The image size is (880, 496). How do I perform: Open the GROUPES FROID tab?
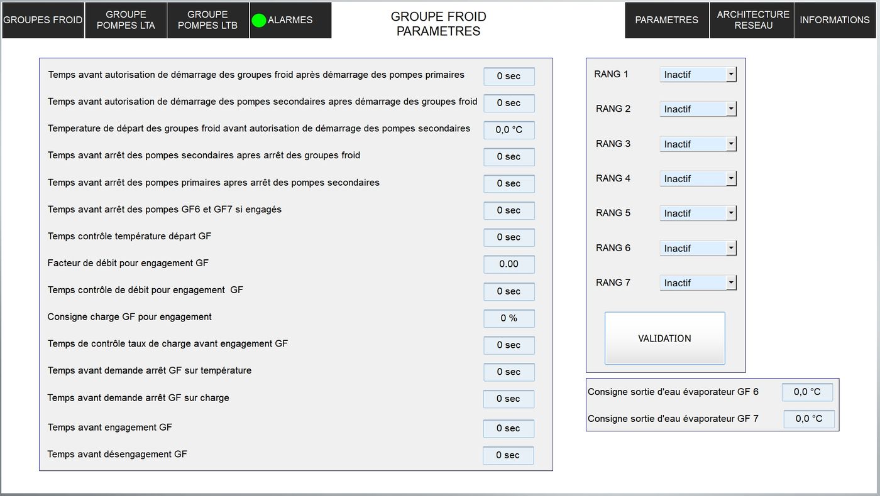coord(43,20)
